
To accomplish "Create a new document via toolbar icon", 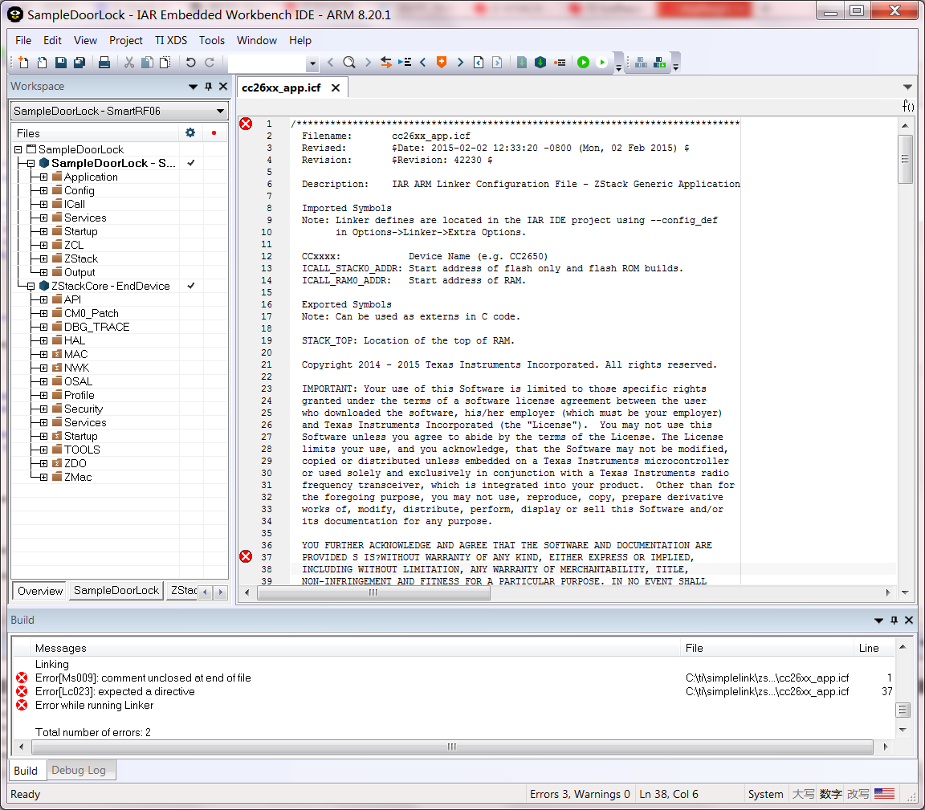I will [x=23, y=63].
